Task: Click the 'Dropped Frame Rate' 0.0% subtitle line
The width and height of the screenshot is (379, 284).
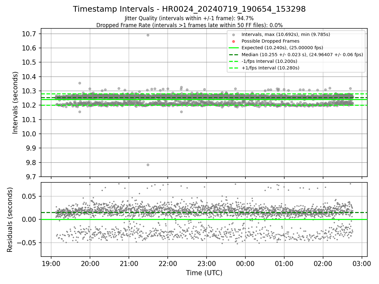Action: pyautogui.click(x=189, y=25)
